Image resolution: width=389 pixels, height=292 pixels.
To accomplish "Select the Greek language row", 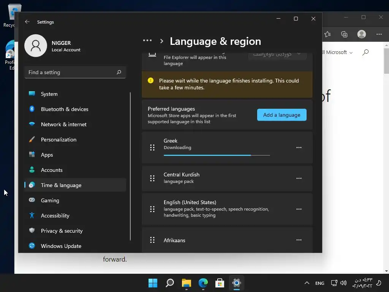I will [227, 148].
